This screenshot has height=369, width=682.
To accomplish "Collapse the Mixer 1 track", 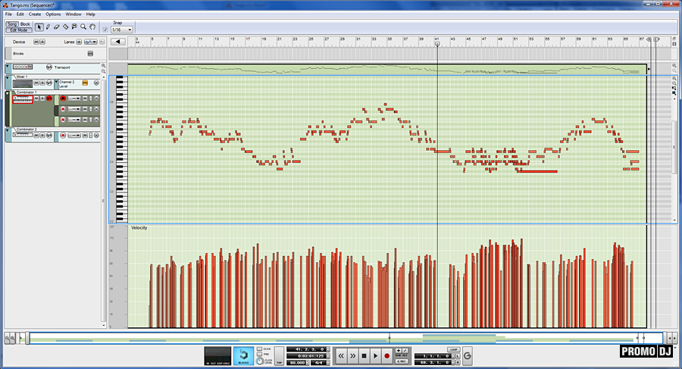I will 8,78.
